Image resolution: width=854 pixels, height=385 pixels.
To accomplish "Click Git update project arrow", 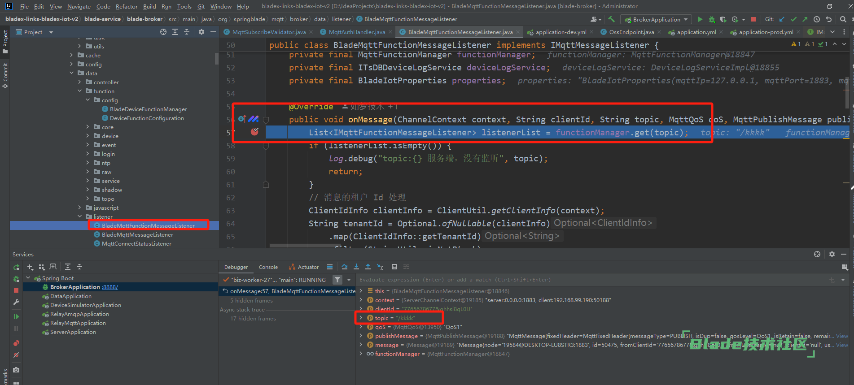I will 782,19.
